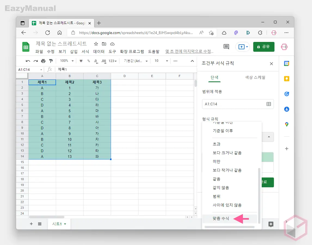The image size is (312, 245).
Task: Open zoom level 100% dropdown
Action: [67, 61]
